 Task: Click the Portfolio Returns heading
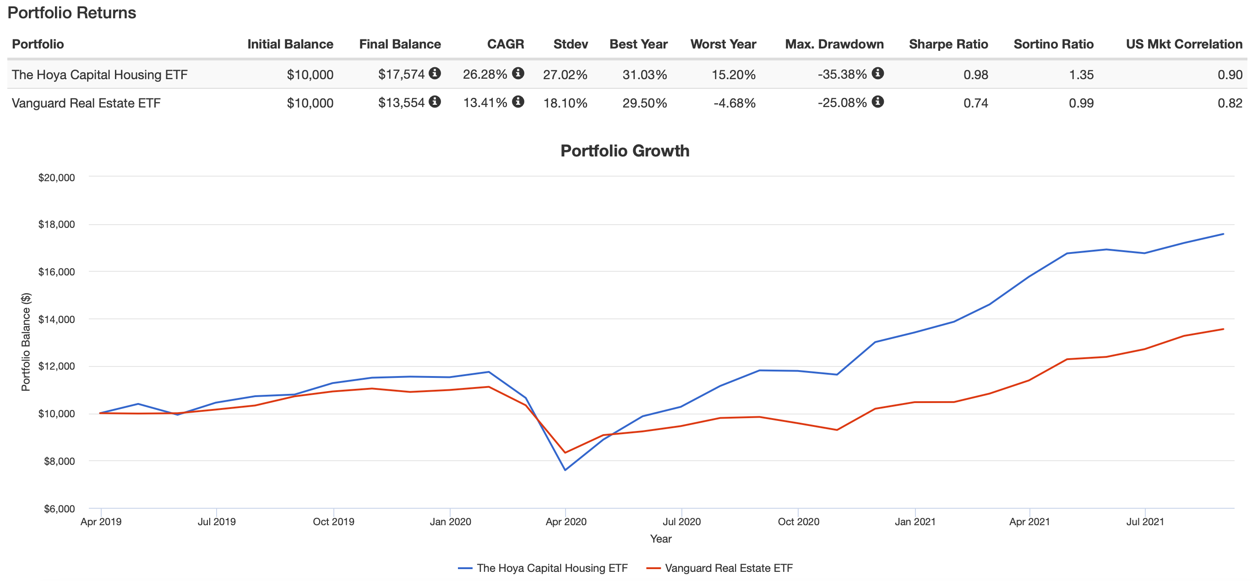click(72, 13)
